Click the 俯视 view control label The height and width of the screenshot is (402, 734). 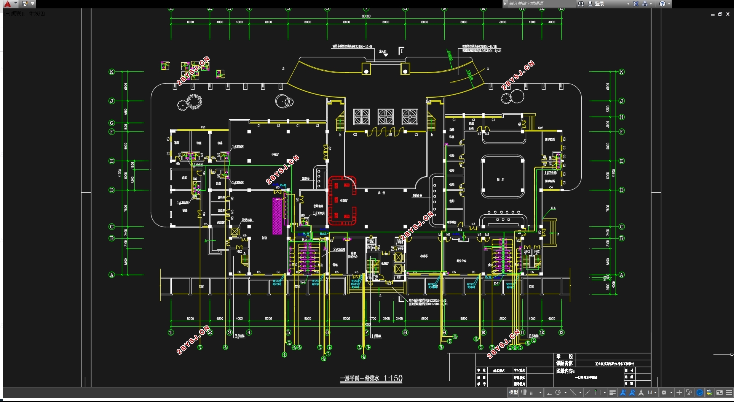pos(17,13)
